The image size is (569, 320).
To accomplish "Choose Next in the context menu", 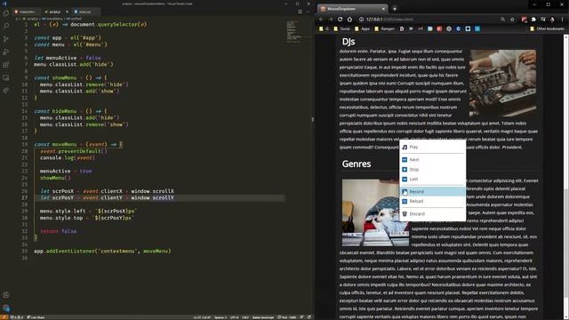I will pos(433,160).
